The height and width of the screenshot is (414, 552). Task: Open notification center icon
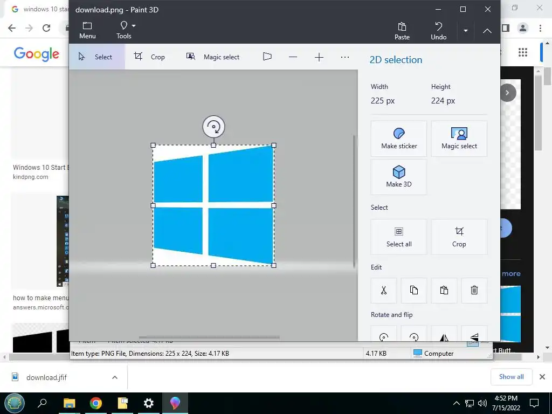[x=534, y=403]
